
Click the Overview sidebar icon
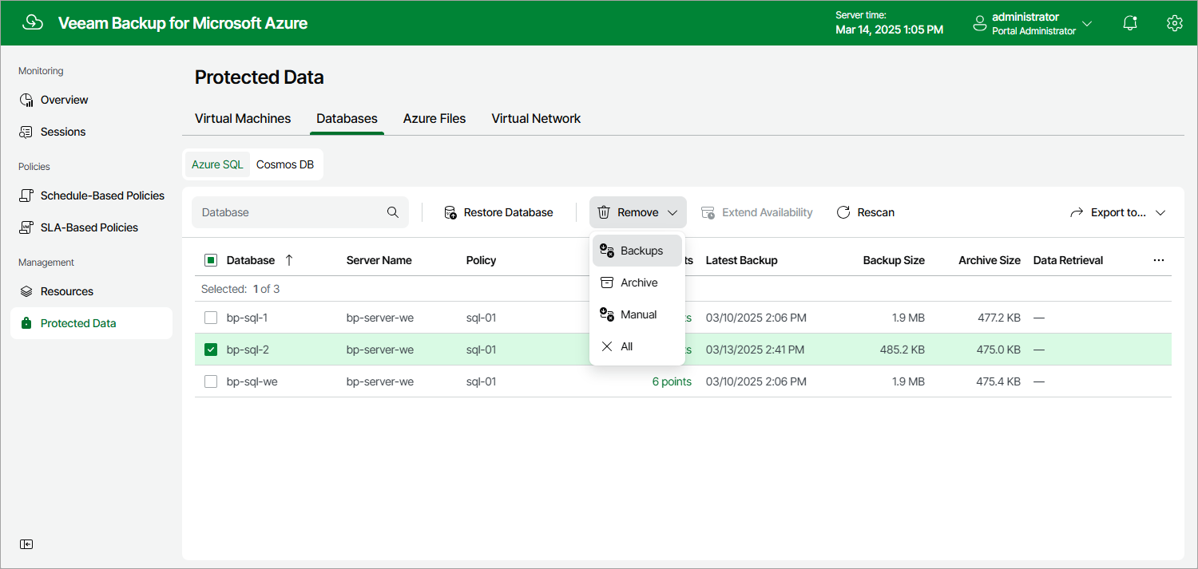pos(26,100)
